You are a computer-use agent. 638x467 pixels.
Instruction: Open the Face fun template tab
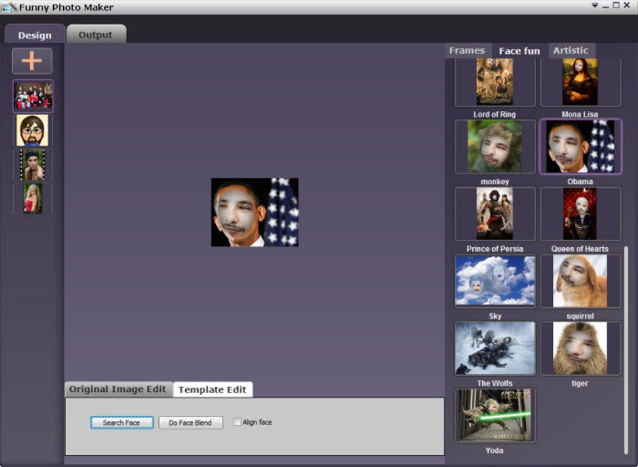tap(520, 51)
